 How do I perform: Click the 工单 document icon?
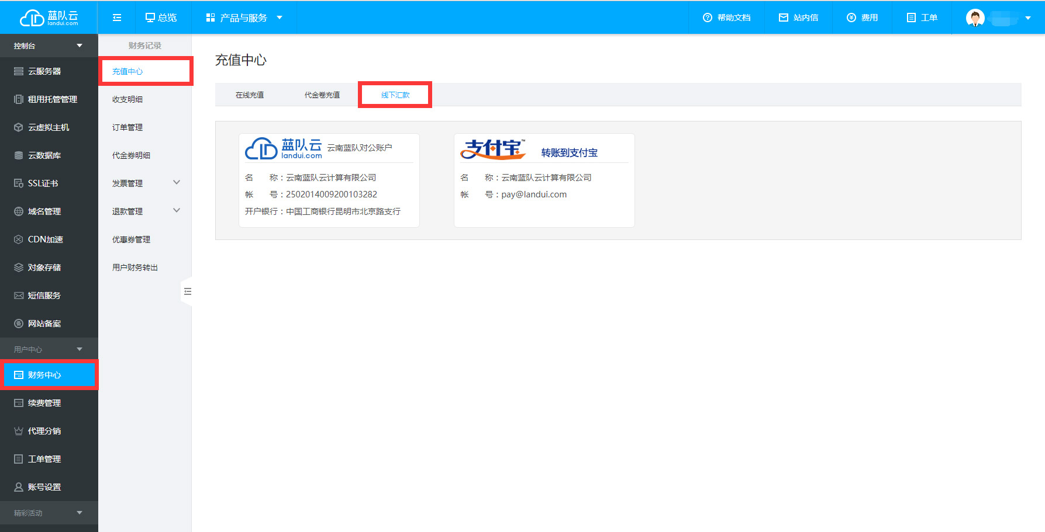click(911, 18)
